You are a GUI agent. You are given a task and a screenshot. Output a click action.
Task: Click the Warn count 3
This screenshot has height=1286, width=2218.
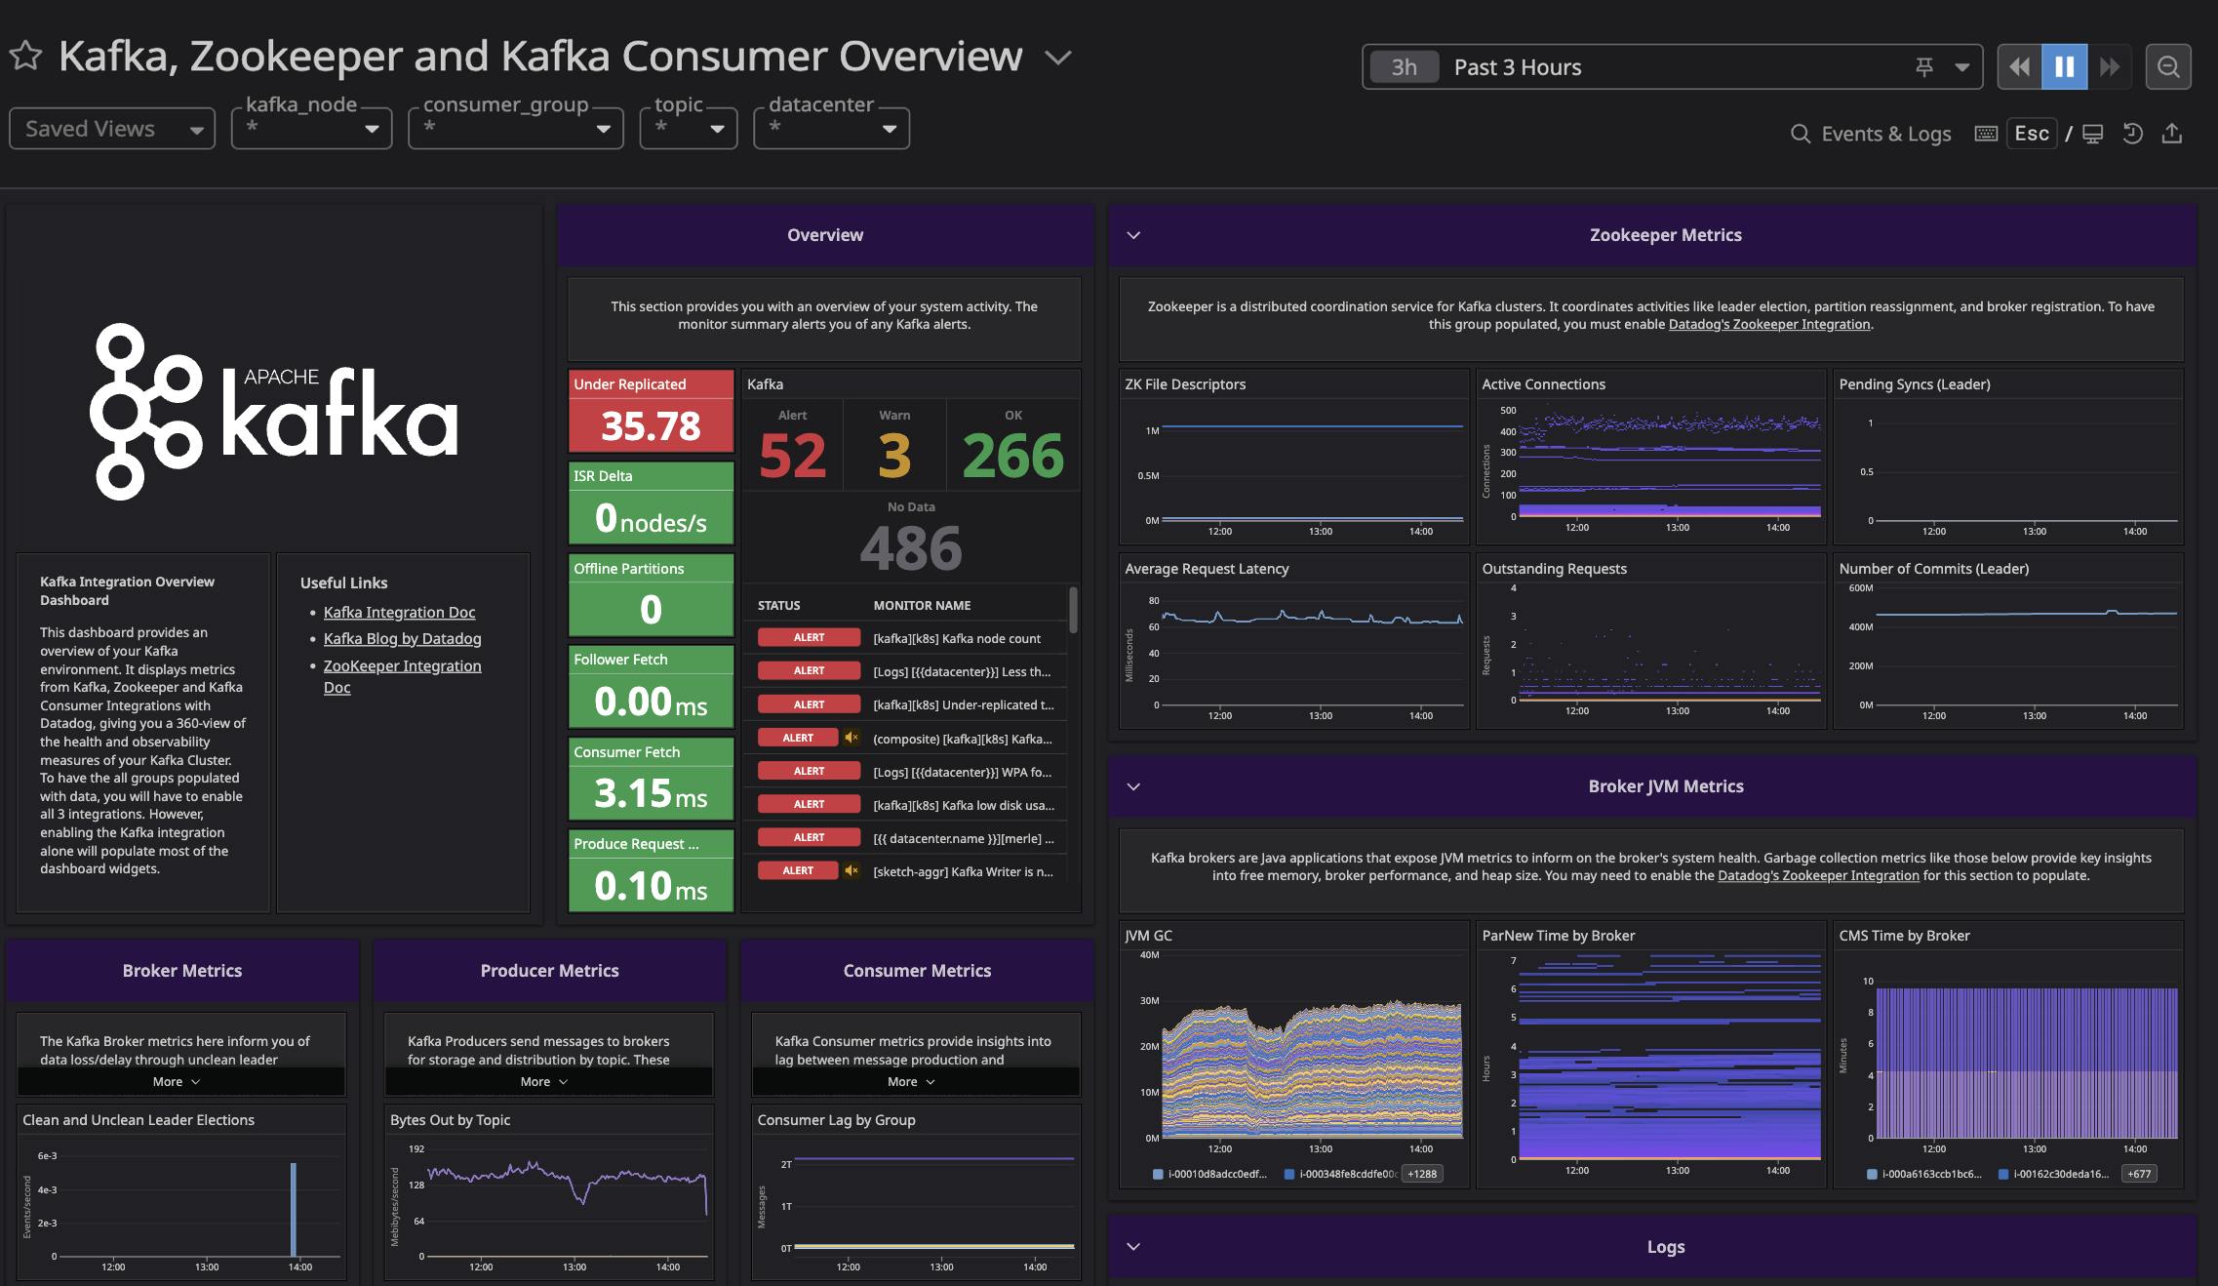(x=894, y=456)
